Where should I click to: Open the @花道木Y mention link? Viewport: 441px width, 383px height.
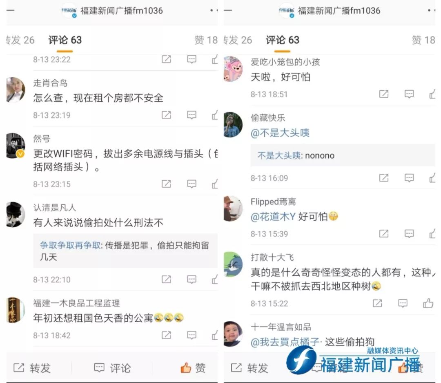click(273, 217)
